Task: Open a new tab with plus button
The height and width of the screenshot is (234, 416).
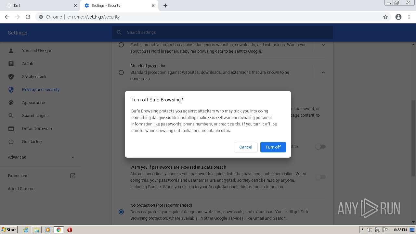Action: (x=165, y=6)
